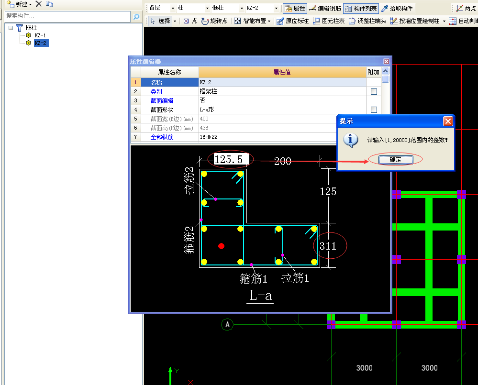Expand the 新建 dropdown arrow
This screenshot has height=385, width=478.
[x=31, y=4]
